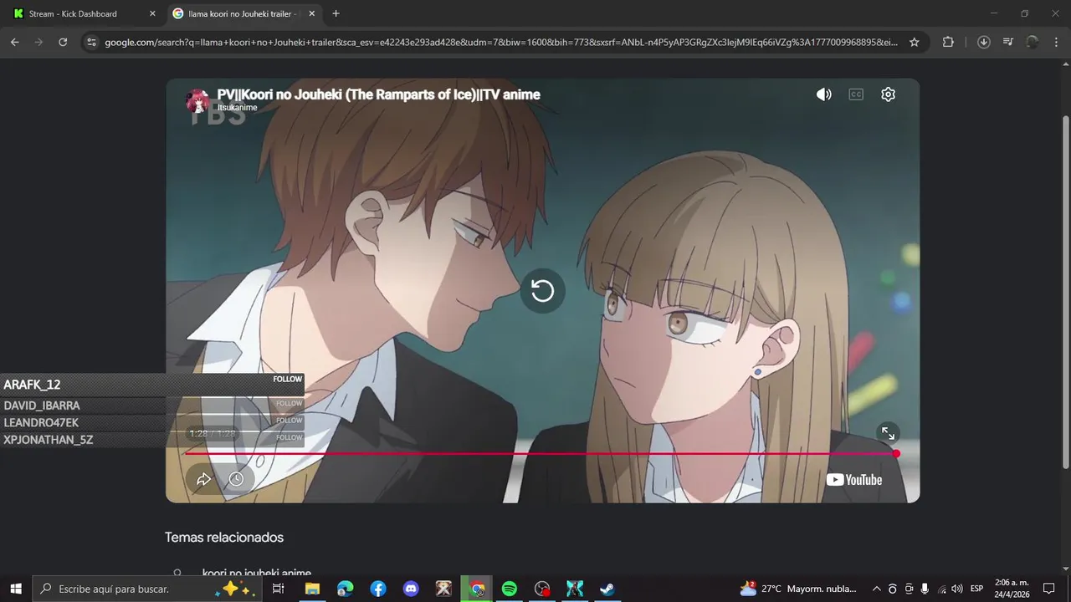Open the clock showing 2:06 a. m.
1071x602 pixels.
(x=1012, y=589)
